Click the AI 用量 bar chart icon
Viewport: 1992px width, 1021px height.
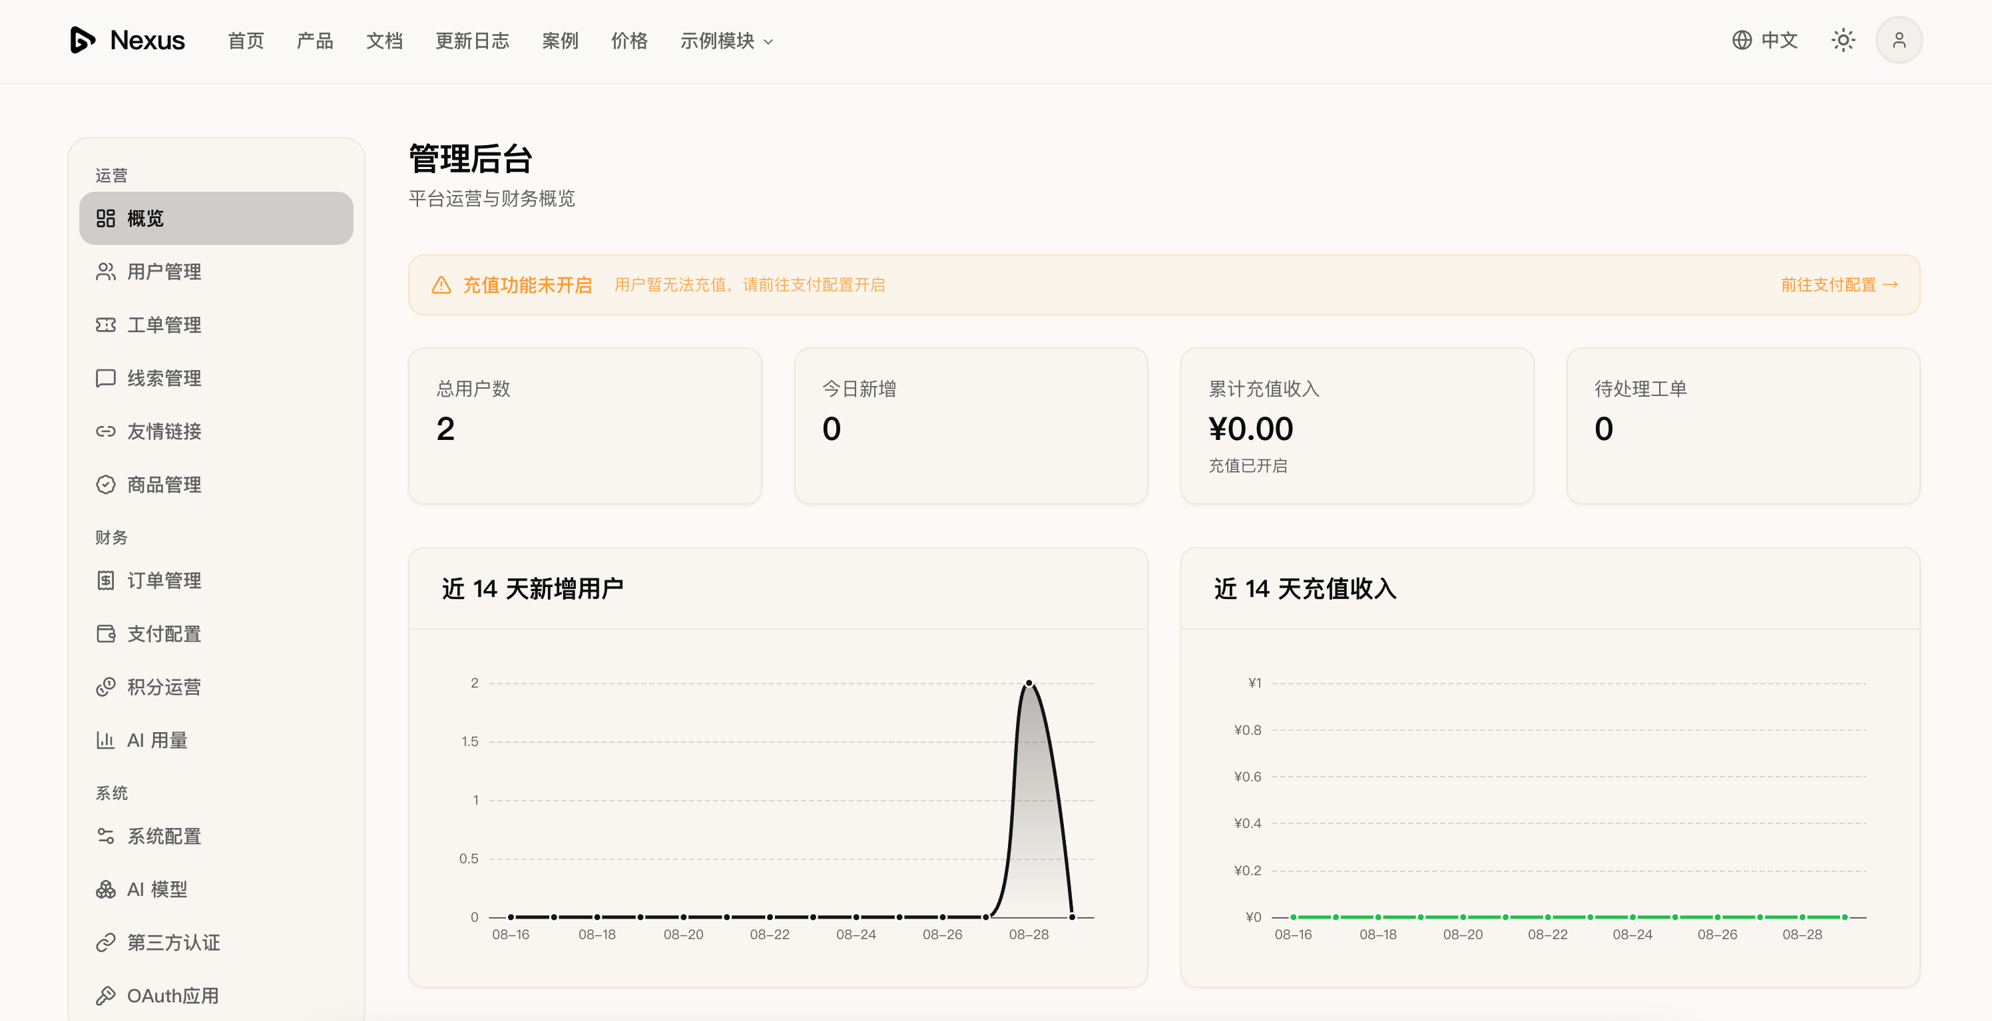point(106,740)
